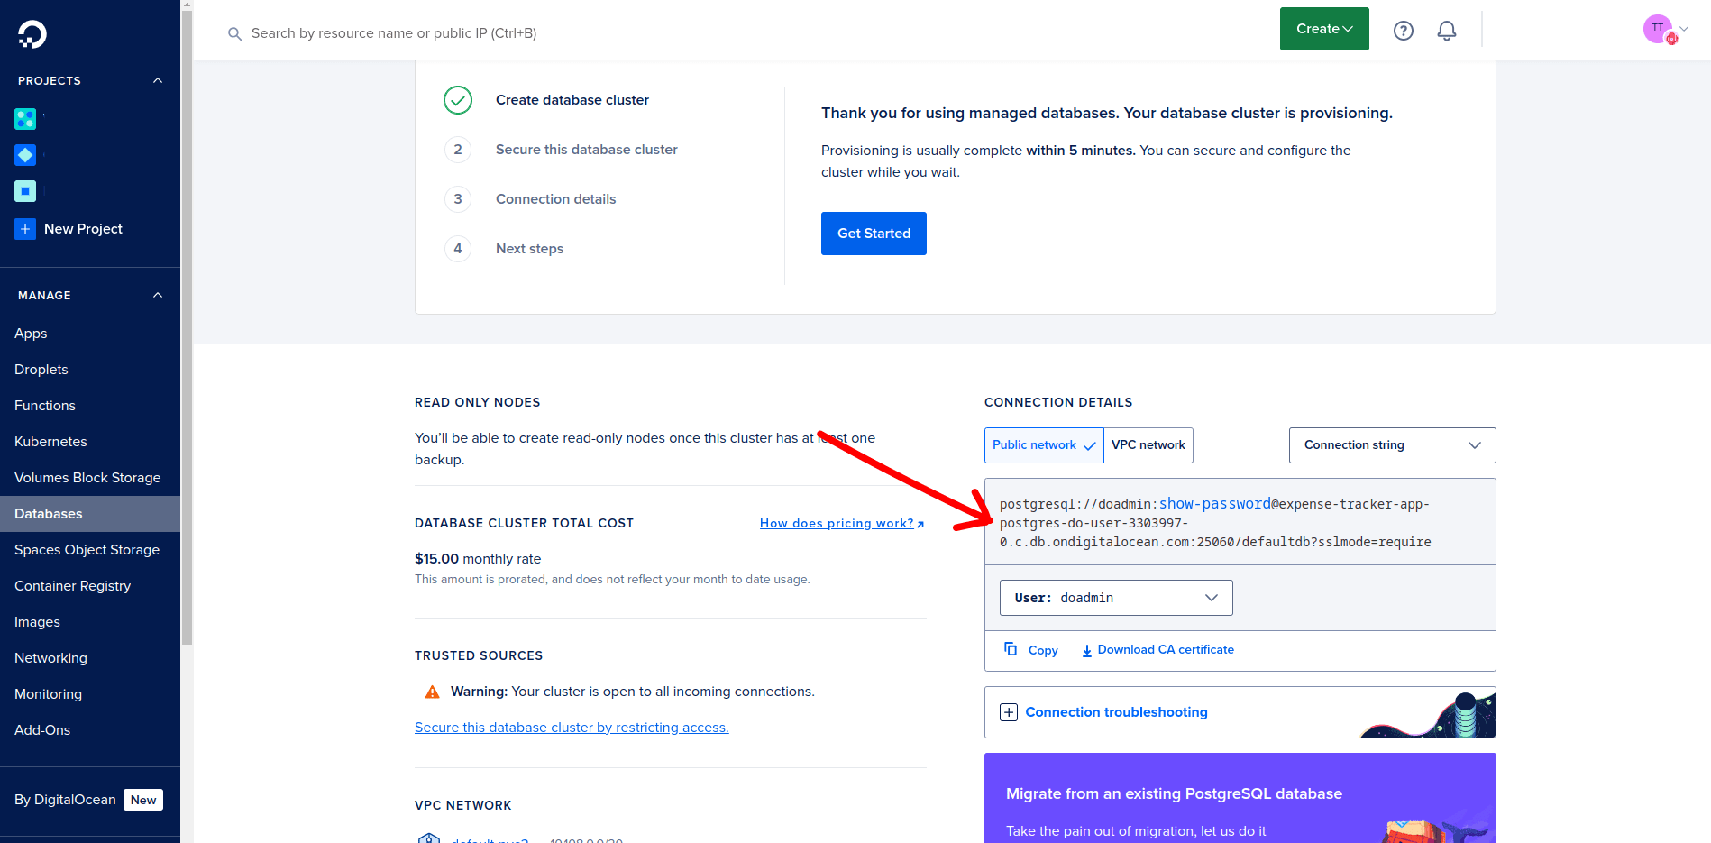Go to Kubernetes in the sidebar
This screenshot has width=1711, height=843.
coord(50,442)
